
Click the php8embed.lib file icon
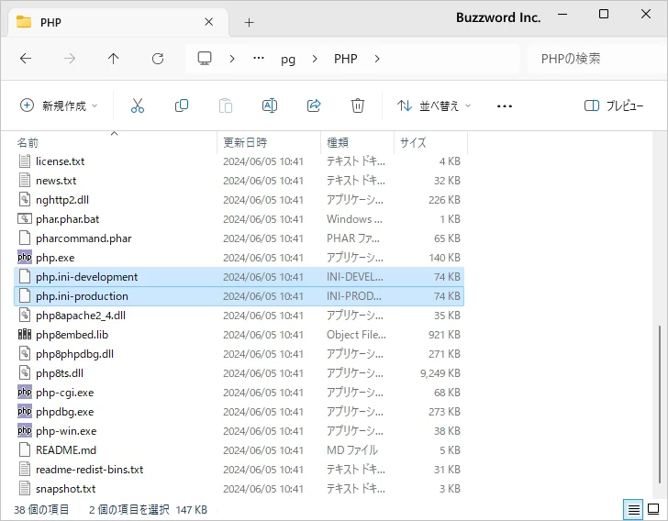[x=25, y=335]
